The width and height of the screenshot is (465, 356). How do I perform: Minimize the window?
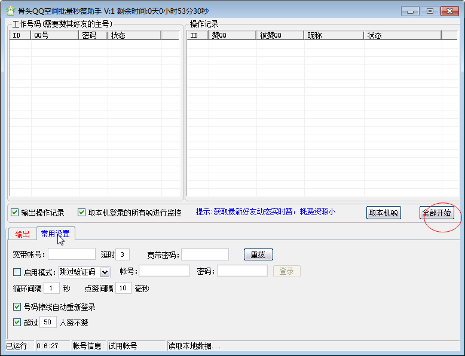410,11
